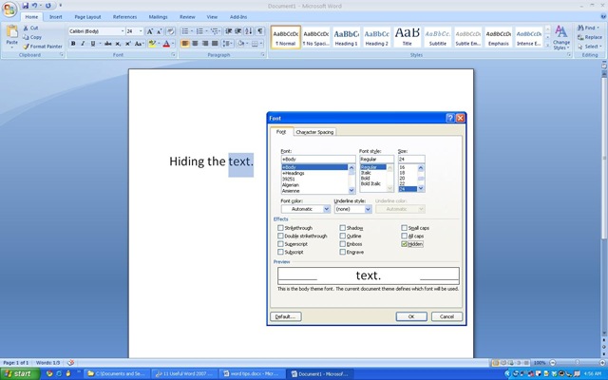Click the Default... button
The image size is (608, 380).
point(286,316)
